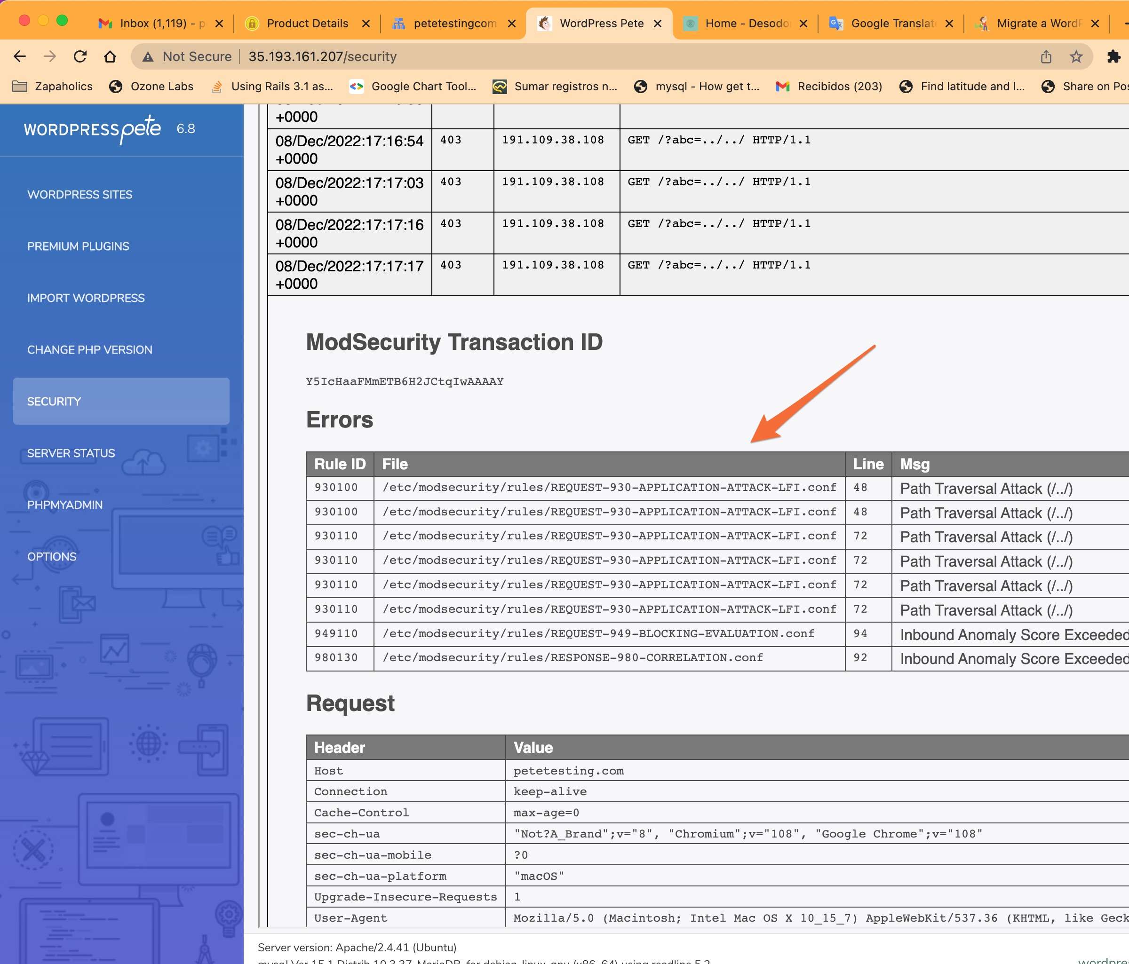The height and width of the screenshot is (964, 1129).
Task: Open the Change PHP Version page
Action: coord(90,350)
